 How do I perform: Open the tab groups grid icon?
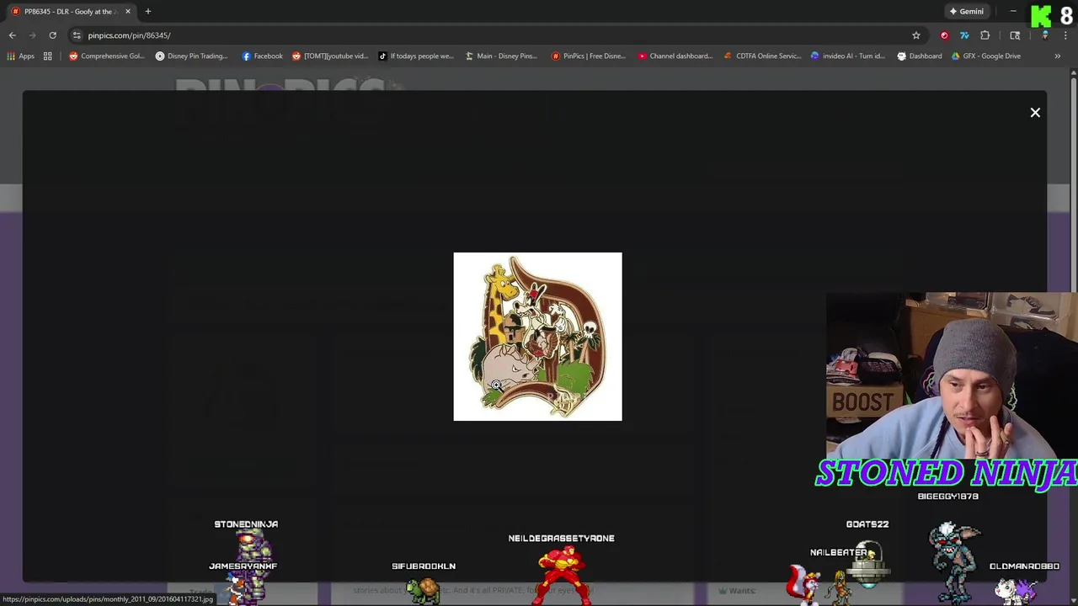coord(48,56)
